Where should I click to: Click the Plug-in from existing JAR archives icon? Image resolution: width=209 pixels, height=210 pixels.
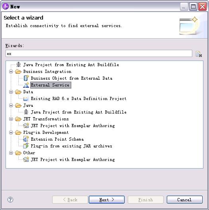coord(26,146)
